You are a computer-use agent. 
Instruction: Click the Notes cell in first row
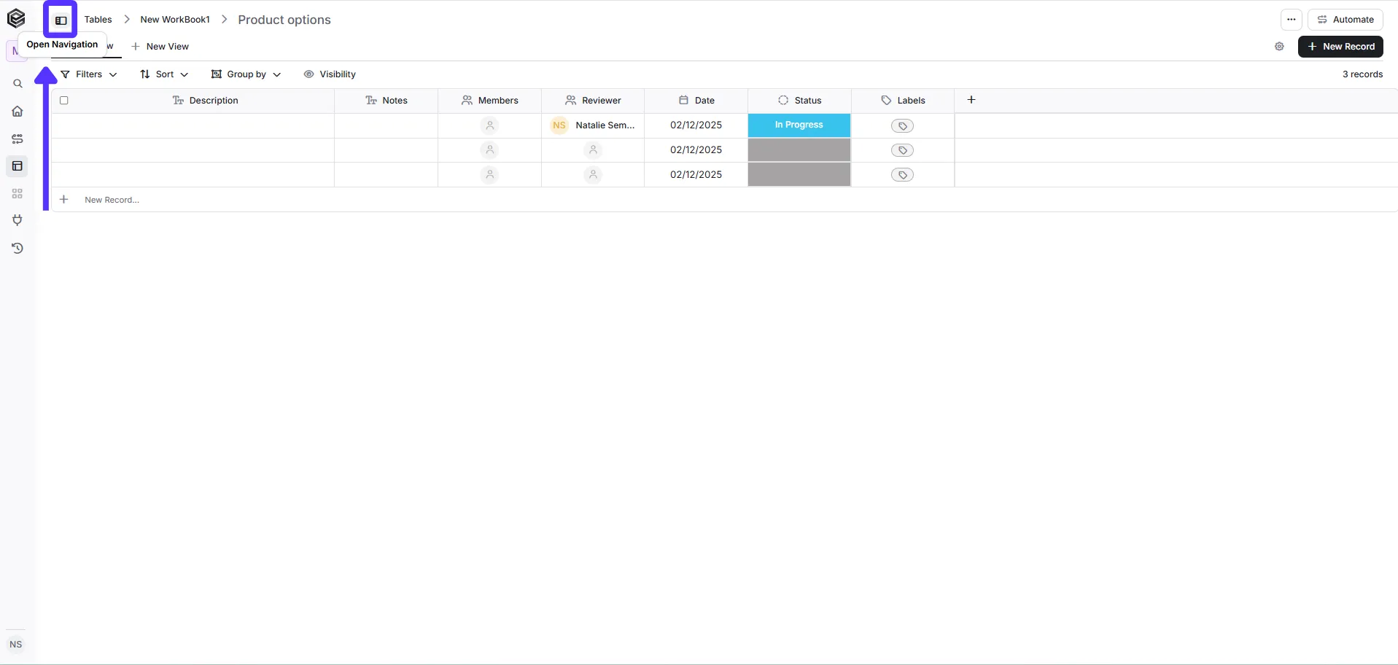(387, 125)
